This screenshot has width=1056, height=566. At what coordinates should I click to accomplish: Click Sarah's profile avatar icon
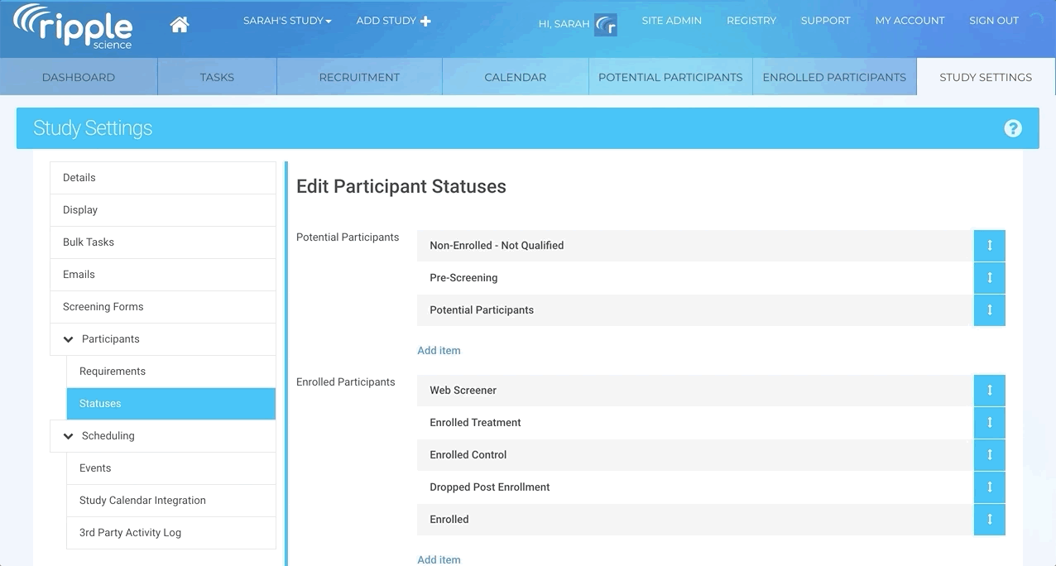point(606,25)
